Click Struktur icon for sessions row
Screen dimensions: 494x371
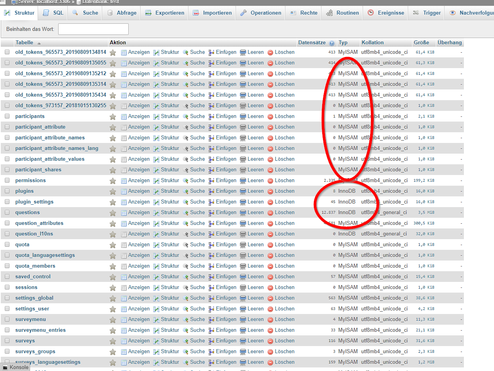156,287
